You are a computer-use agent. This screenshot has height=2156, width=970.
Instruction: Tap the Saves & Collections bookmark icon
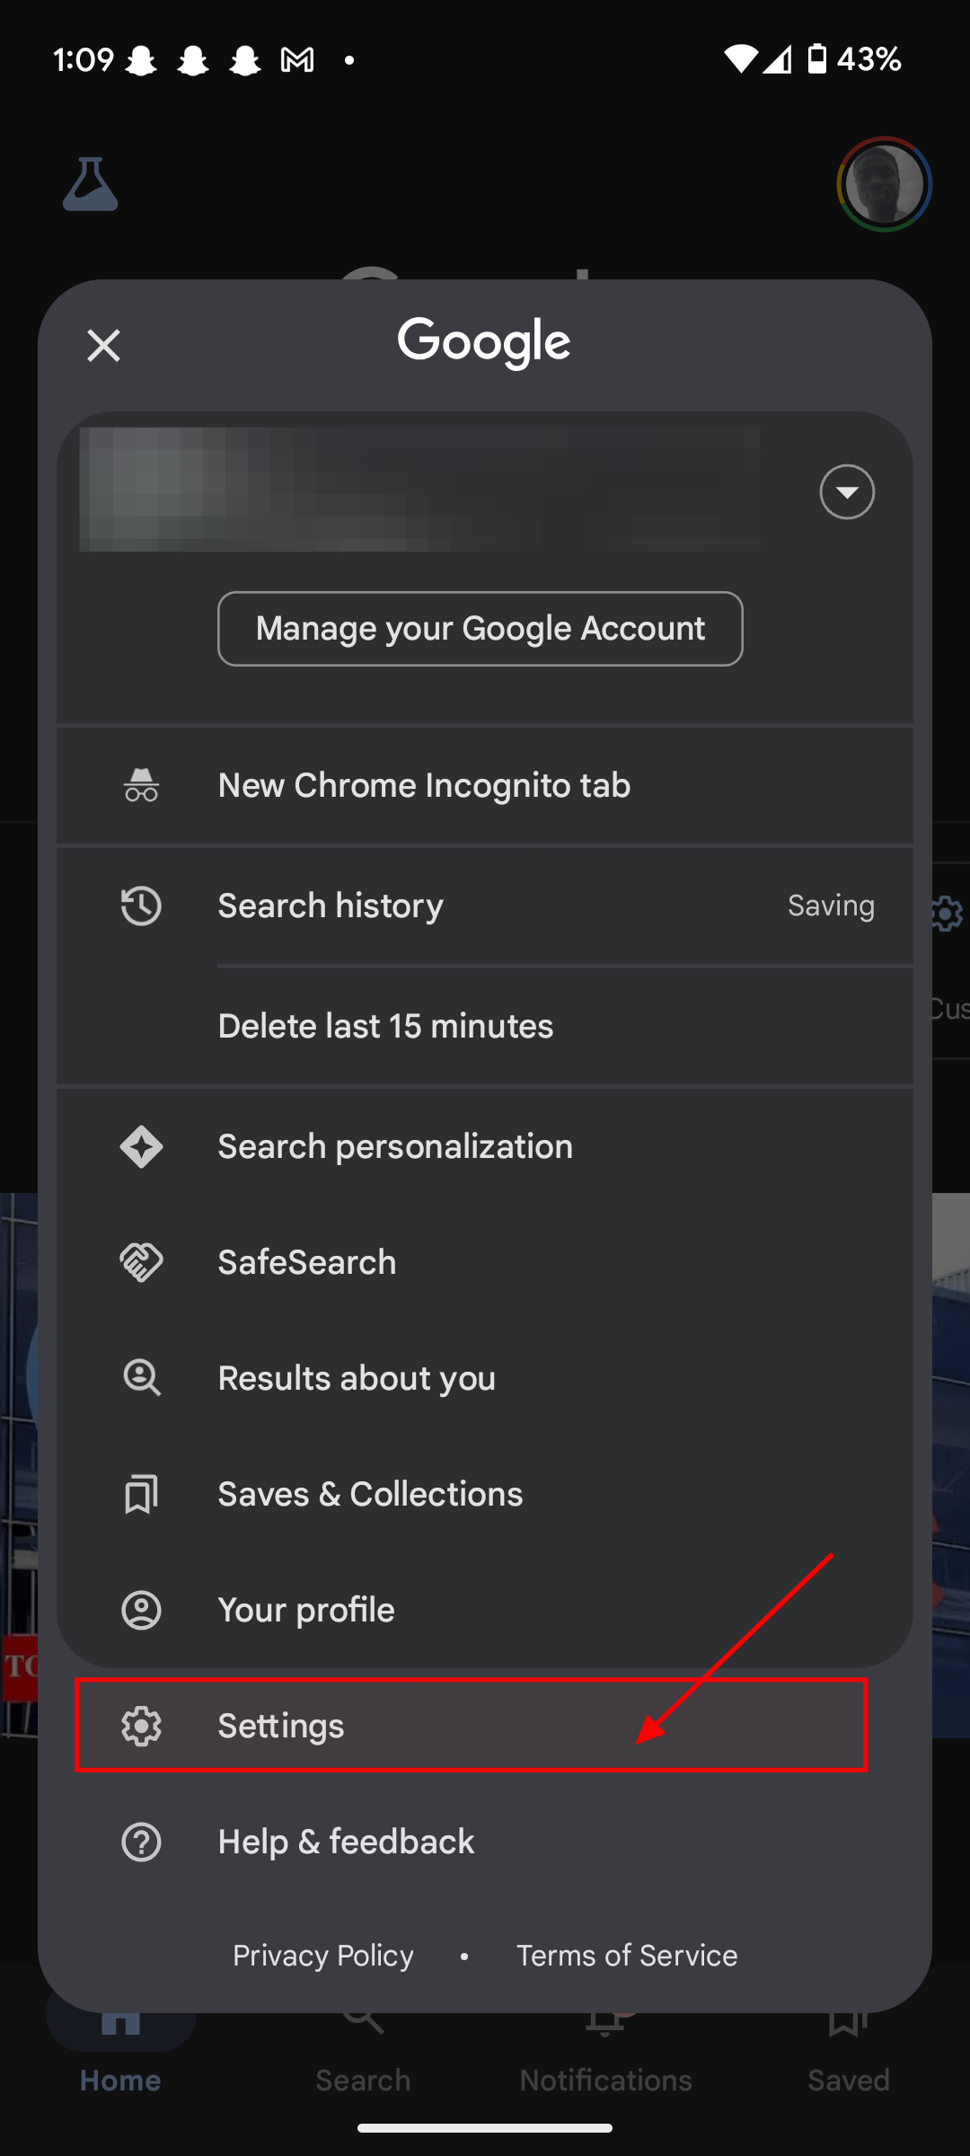(141, 1494)
